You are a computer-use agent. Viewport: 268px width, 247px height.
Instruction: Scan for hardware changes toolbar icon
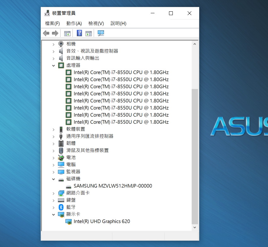point(101,33)
